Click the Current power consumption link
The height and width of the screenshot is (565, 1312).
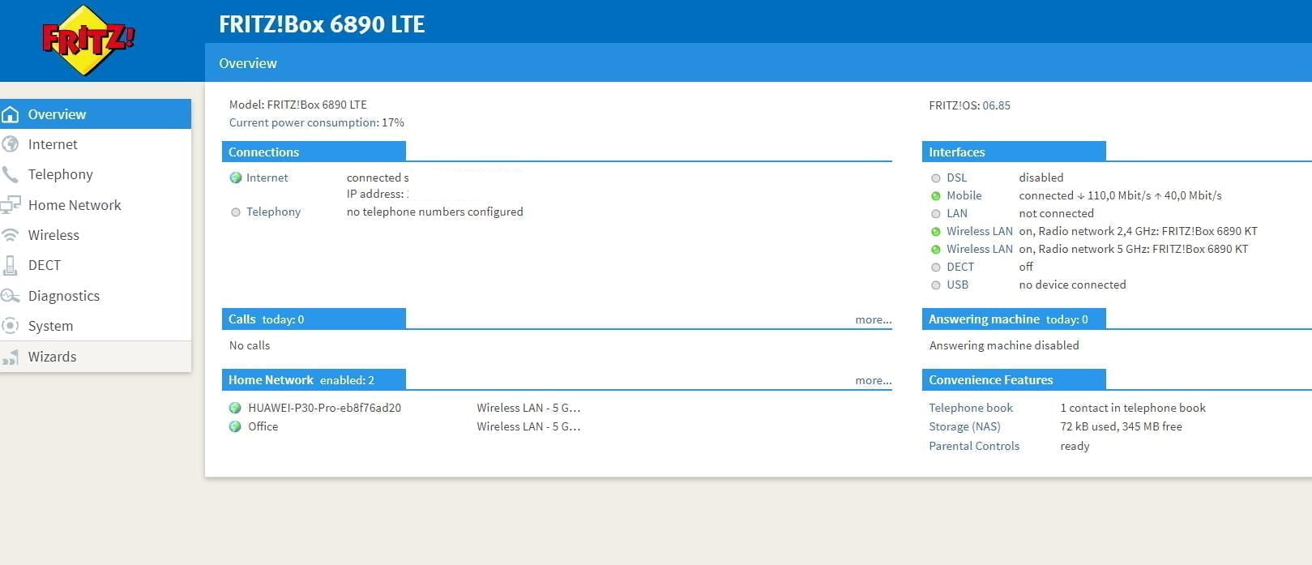[x=303, y=122]
